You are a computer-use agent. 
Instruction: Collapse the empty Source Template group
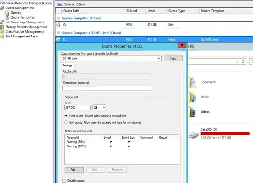pyautogui.click(x=59, y=18)
